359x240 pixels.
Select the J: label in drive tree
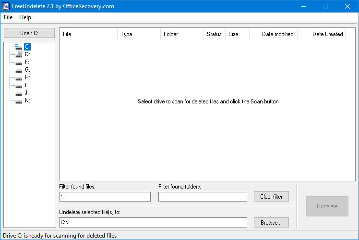tap(27, 93)
